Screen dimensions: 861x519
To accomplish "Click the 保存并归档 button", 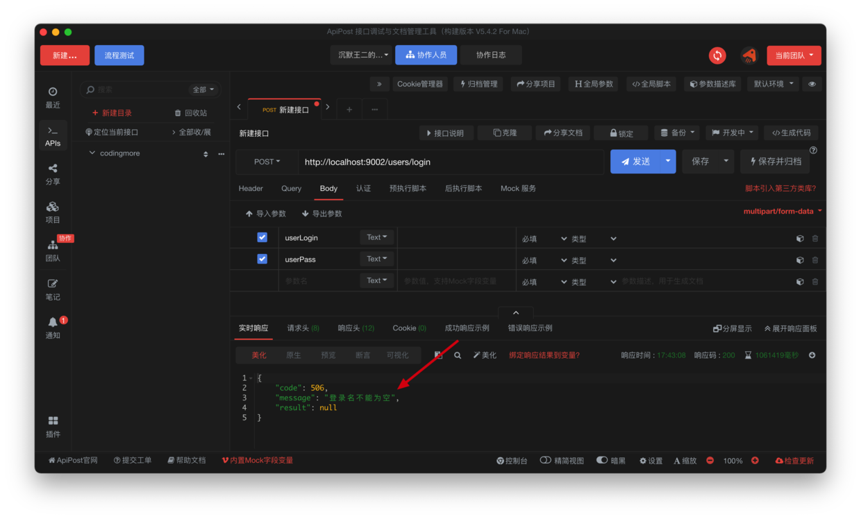I will tap(775, 162).
